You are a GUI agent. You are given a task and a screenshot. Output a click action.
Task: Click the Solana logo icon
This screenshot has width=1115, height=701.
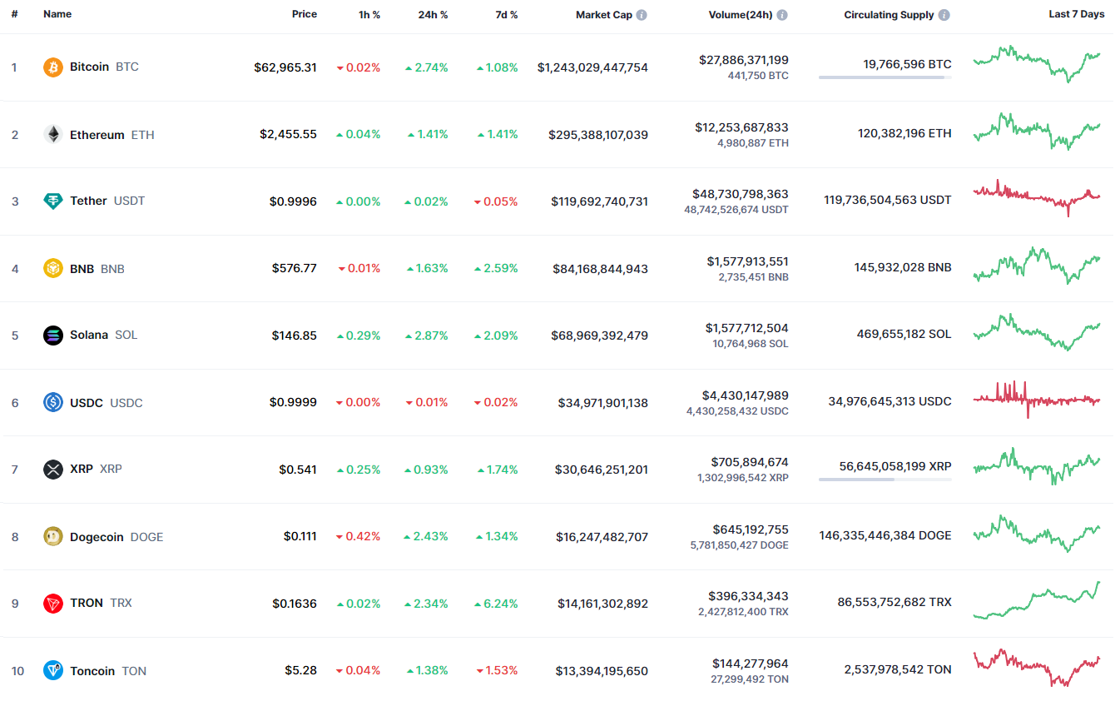[53, 335]
